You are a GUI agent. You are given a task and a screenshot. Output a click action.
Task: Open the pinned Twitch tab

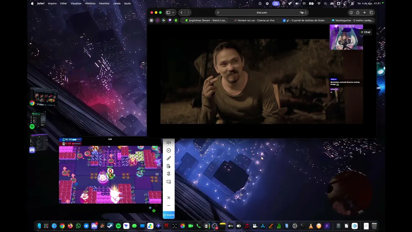tap(170, 20)
